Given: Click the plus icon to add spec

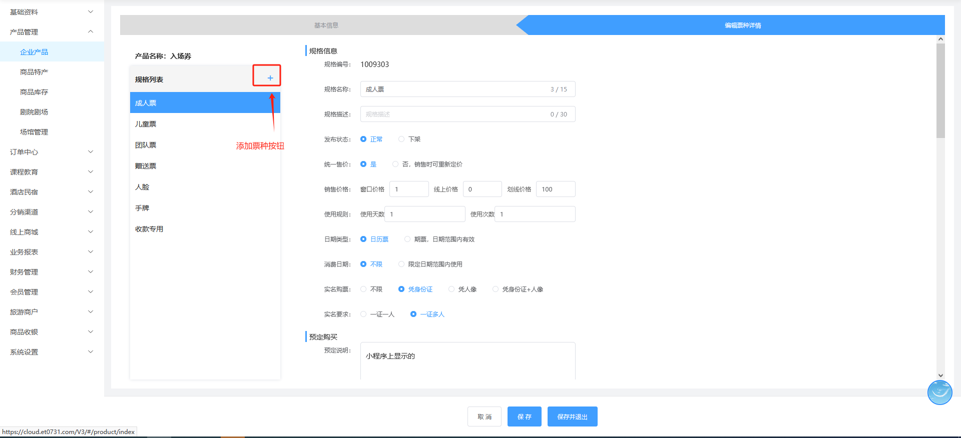Looking at the screenshot, I should [270, 78].
